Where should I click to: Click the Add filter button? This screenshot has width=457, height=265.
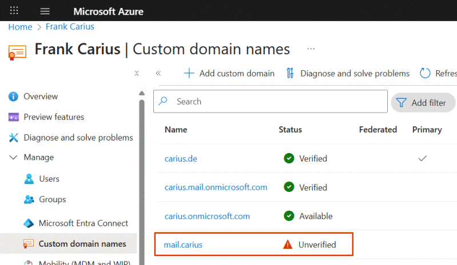[x=423, y=103]
